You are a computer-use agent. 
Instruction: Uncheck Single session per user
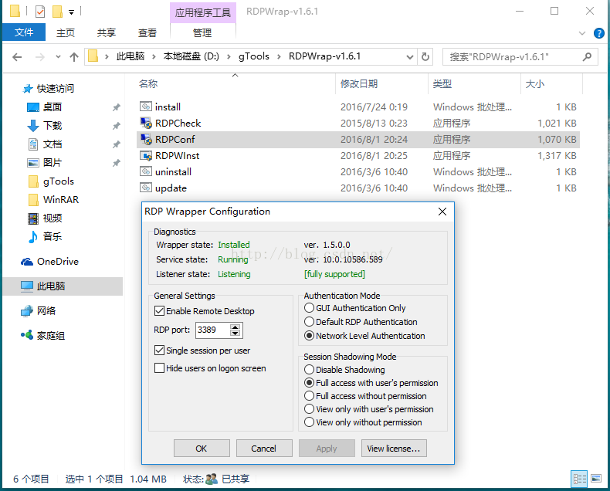[160, 350]
